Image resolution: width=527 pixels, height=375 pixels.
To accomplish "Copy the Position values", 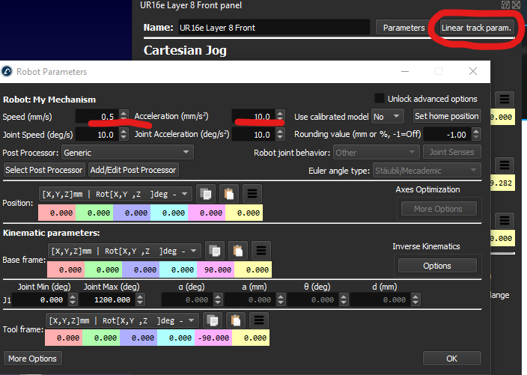I will (x=206, y=194).
